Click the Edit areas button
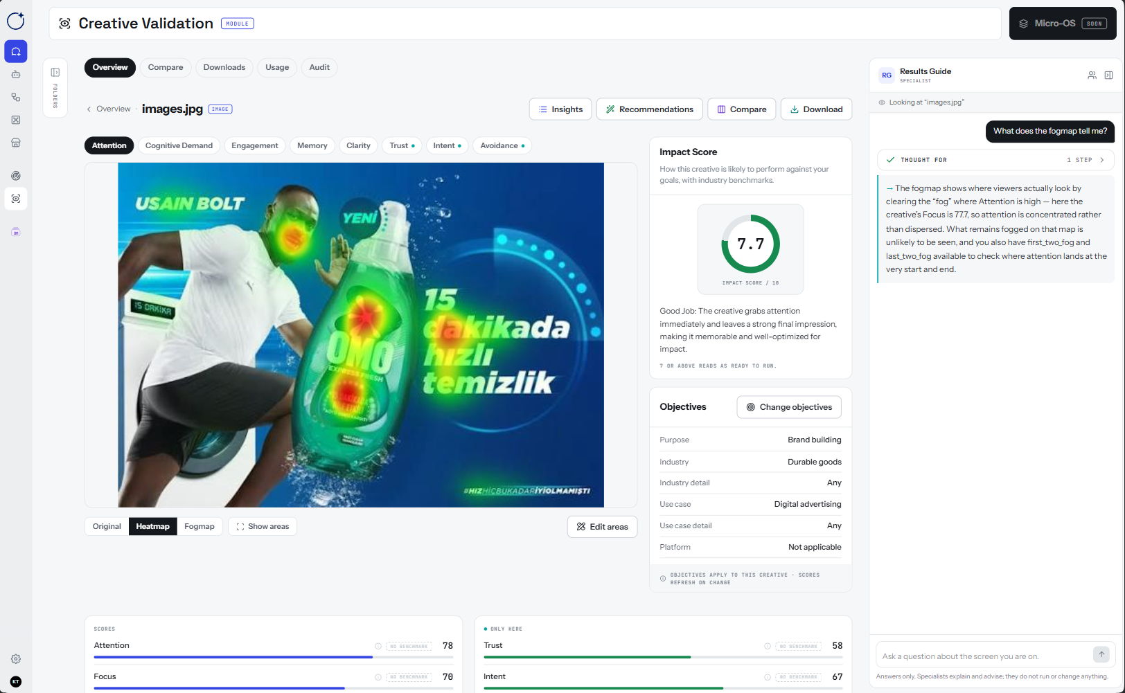 click(602, 527)
